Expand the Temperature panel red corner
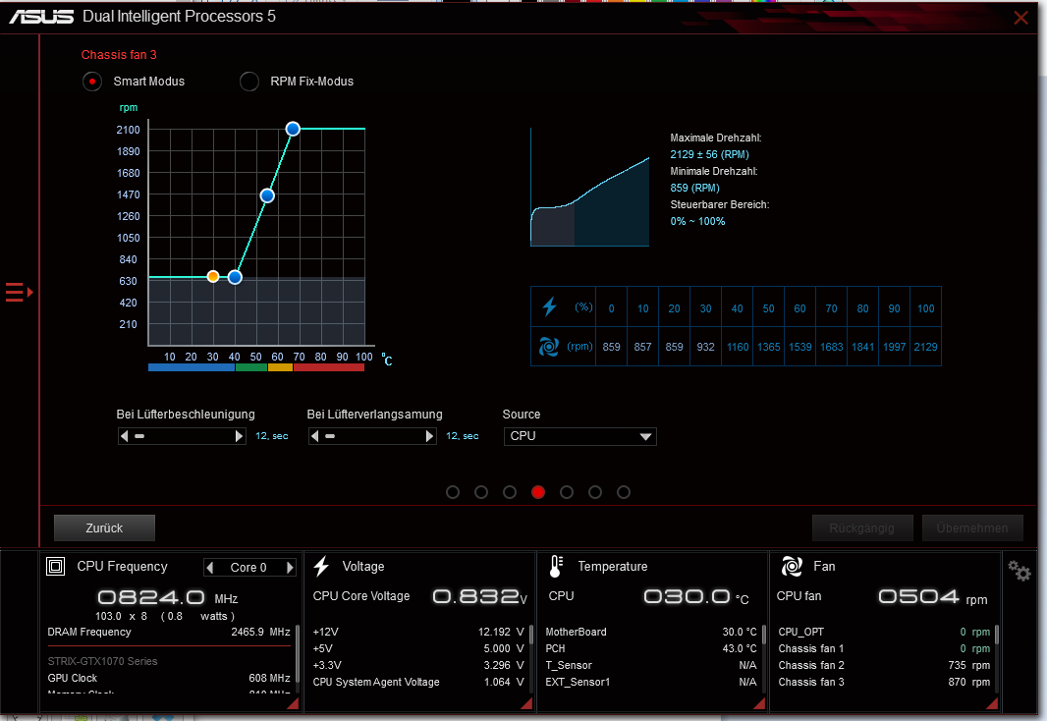 point(758,703)
